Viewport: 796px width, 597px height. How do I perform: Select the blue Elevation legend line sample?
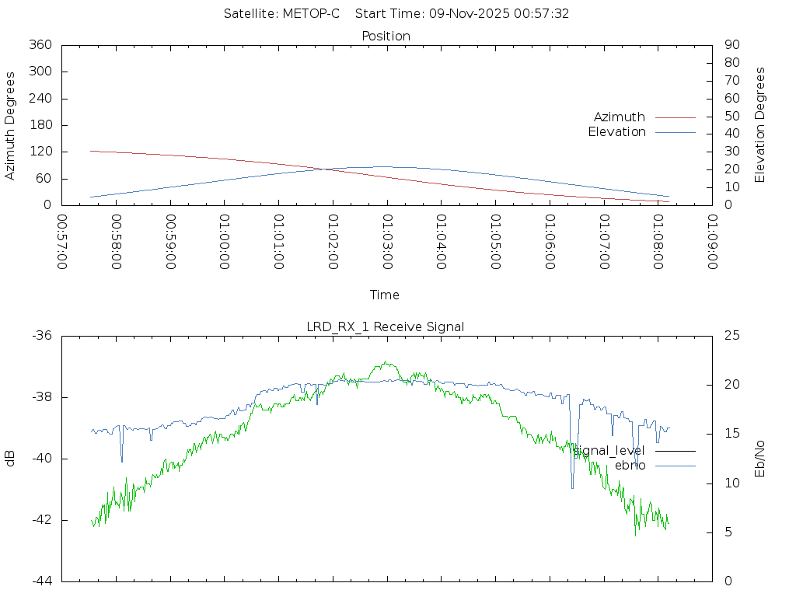tap(675, 132)
